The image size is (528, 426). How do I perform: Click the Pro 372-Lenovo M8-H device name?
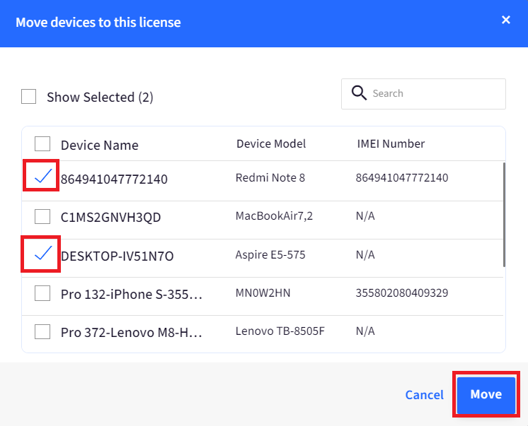tap(132, 333)
